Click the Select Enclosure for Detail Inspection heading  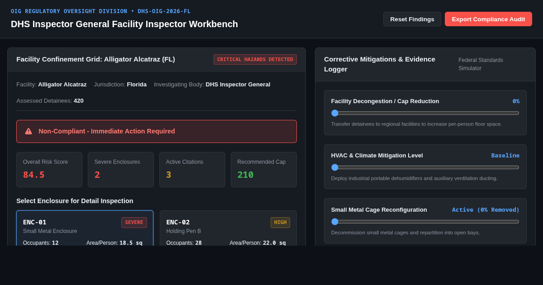[75, 201]
